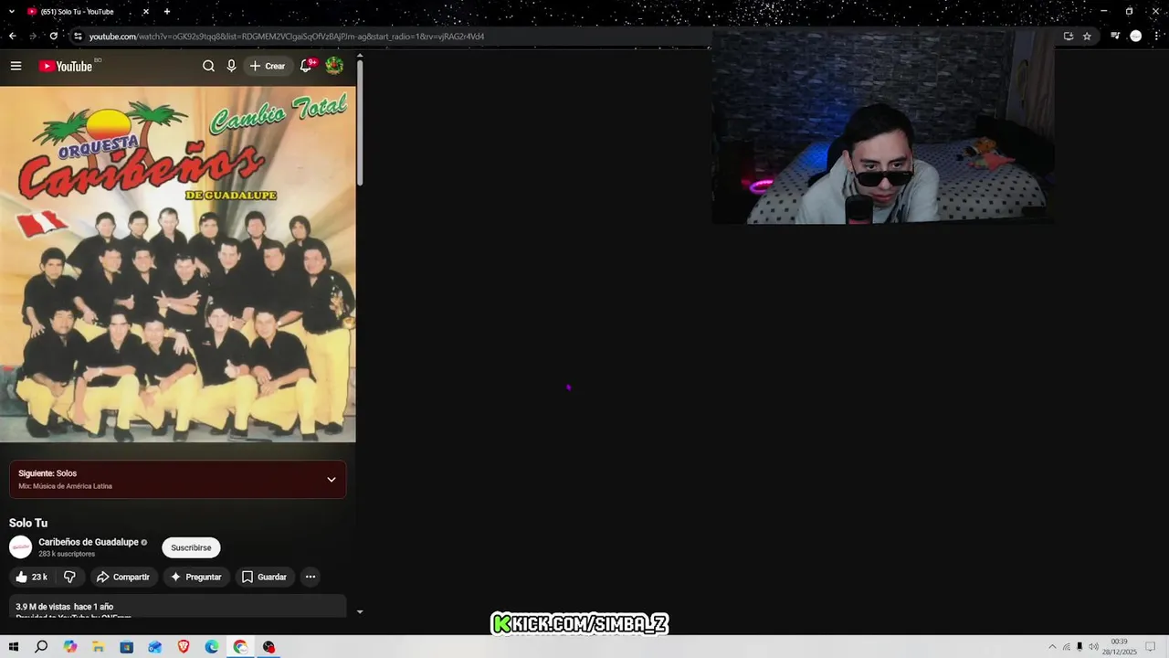Screen dimensions: 1169x658
Task: Click the Cambio Total album cover video
Action: click(x=178, y=264)
